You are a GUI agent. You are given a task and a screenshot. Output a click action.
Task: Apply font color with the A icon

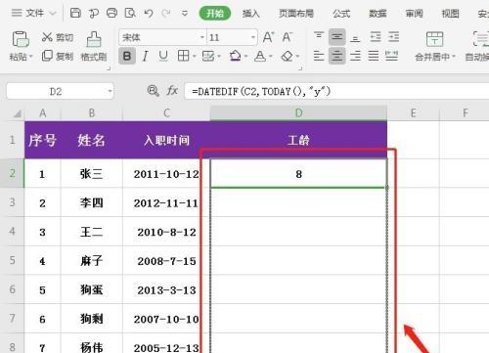coord(260,56)
